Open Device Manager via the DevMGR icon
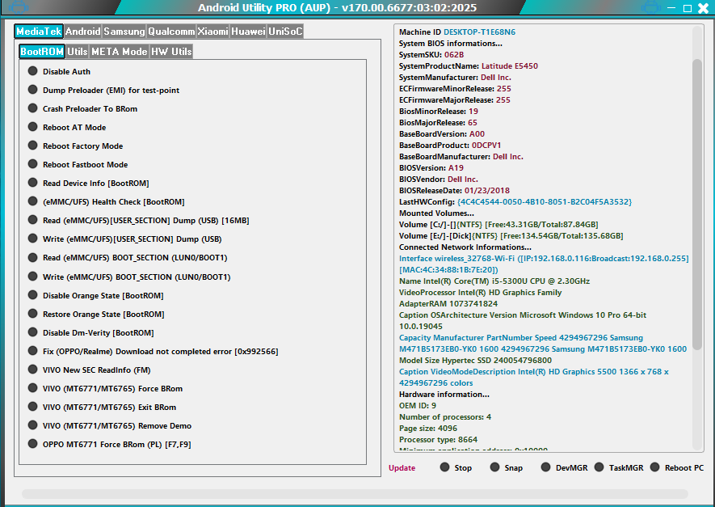Viewport: 715px width, 507px height. pos(546,467)
